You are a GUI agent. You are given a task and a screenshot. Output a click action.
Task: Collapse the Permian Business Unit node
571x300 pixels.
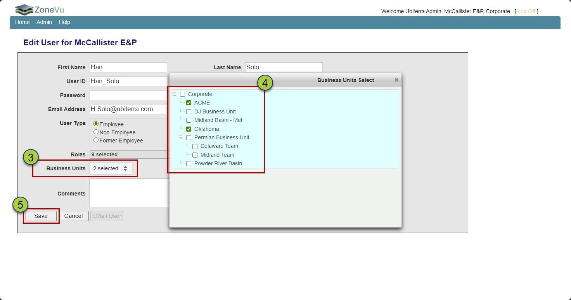tap(181, 137)
